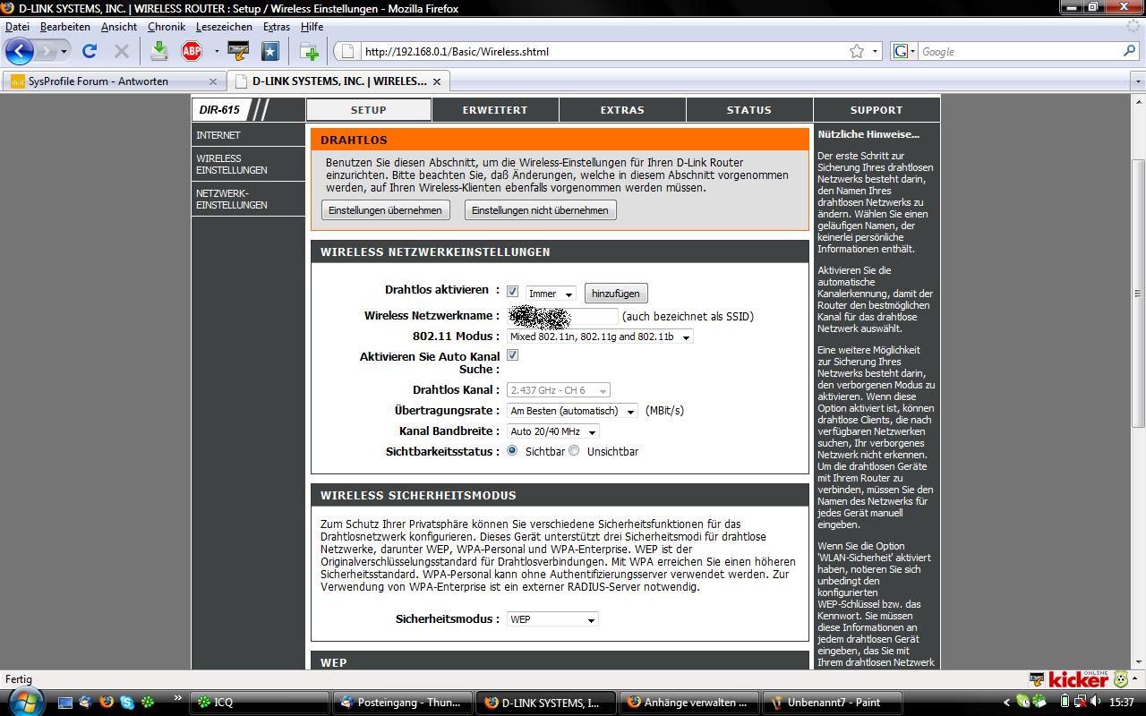
Task: Close the SysProfile Forum tab
Action: pyautogui.click(x=212, y=81)
